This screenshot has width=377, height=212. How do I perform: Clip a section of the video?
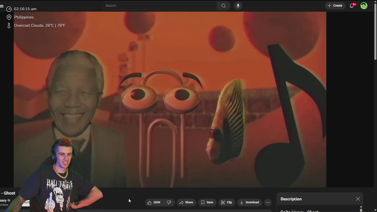click(226, 202)
